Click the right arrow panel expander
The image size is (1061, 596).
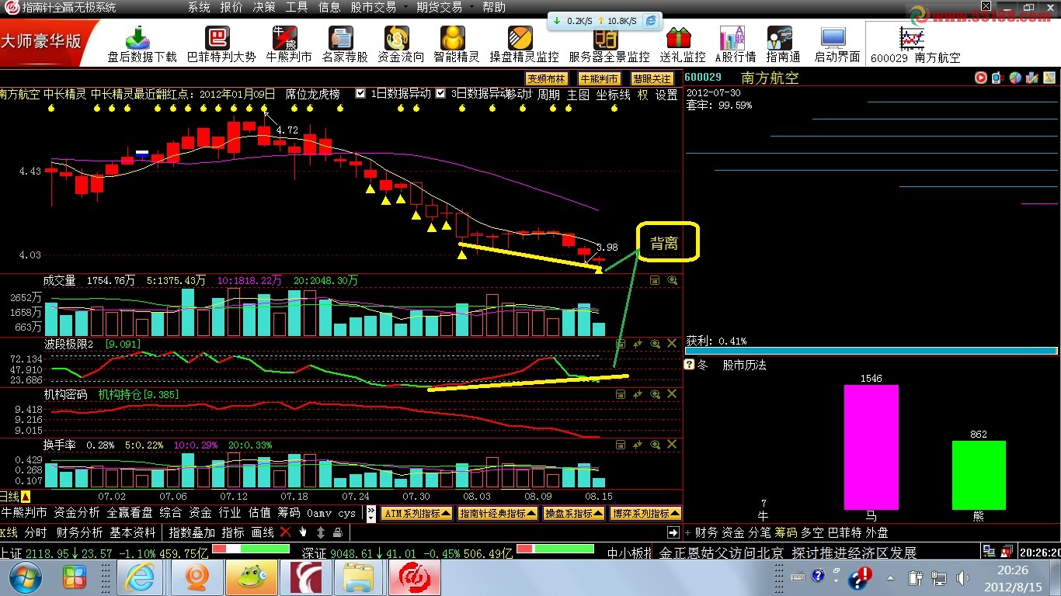(673, 532)
